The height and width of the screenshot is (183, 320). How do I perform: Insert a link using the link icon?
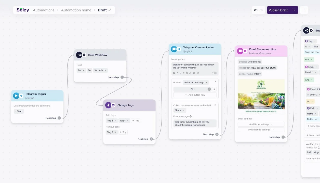click(190, 73)
